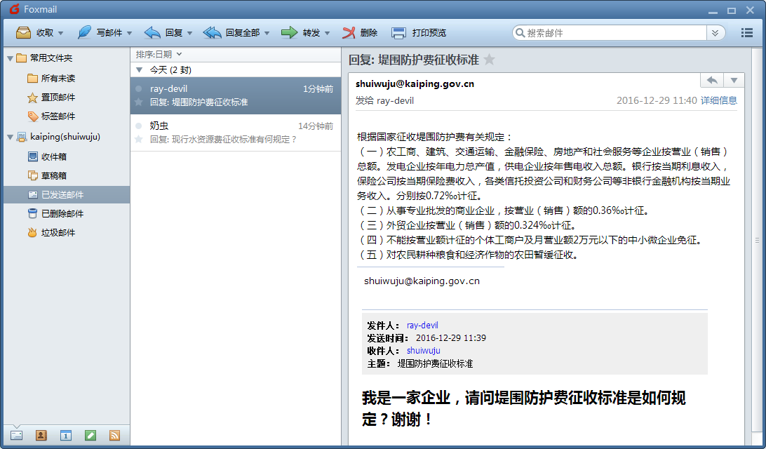
Task: Click the 详细信息 details link
Action: coord(718,100)
